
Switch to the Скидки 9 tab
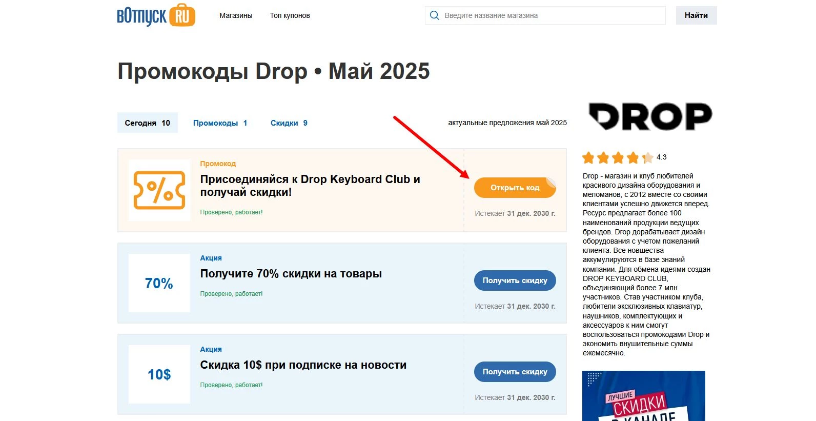289,123
